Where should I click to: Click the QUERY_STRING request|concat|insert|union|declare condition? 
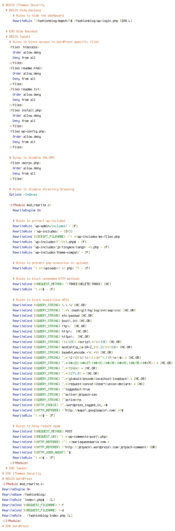click(x=78, y=384)
